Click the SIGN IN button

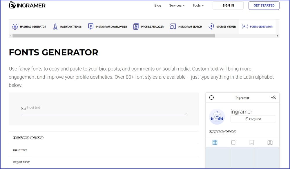[228, 6]
